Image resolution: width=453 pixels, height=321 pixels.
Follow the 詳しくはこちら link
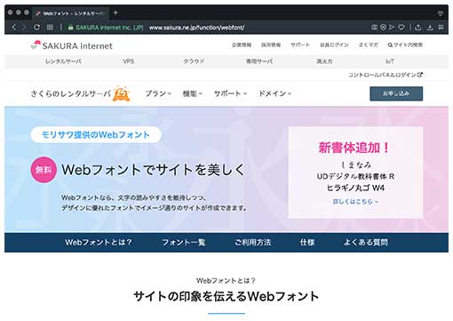(355, 202)
